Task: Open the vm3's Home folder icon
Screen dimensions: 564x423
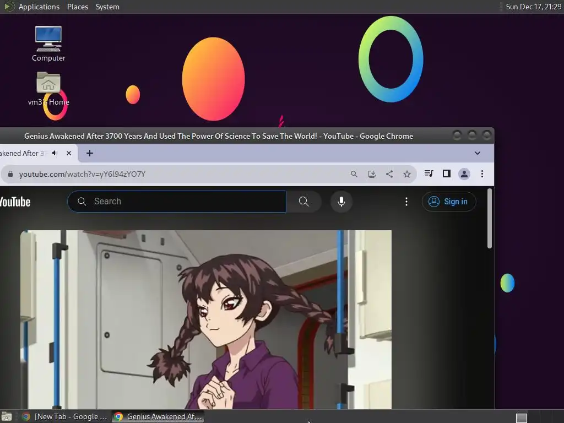Action: pos(48,89)
